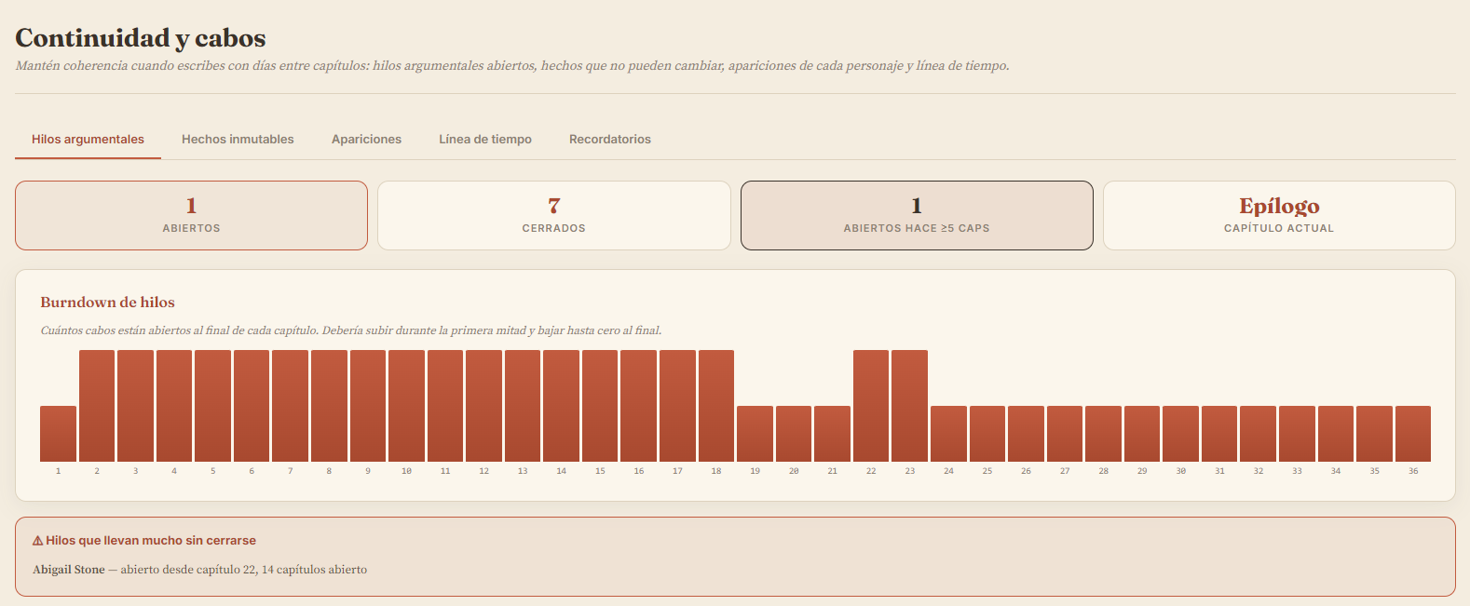Open the Recordatorios tab
The width and height of the screenshot is (1470, 606).
pos(610,140)
